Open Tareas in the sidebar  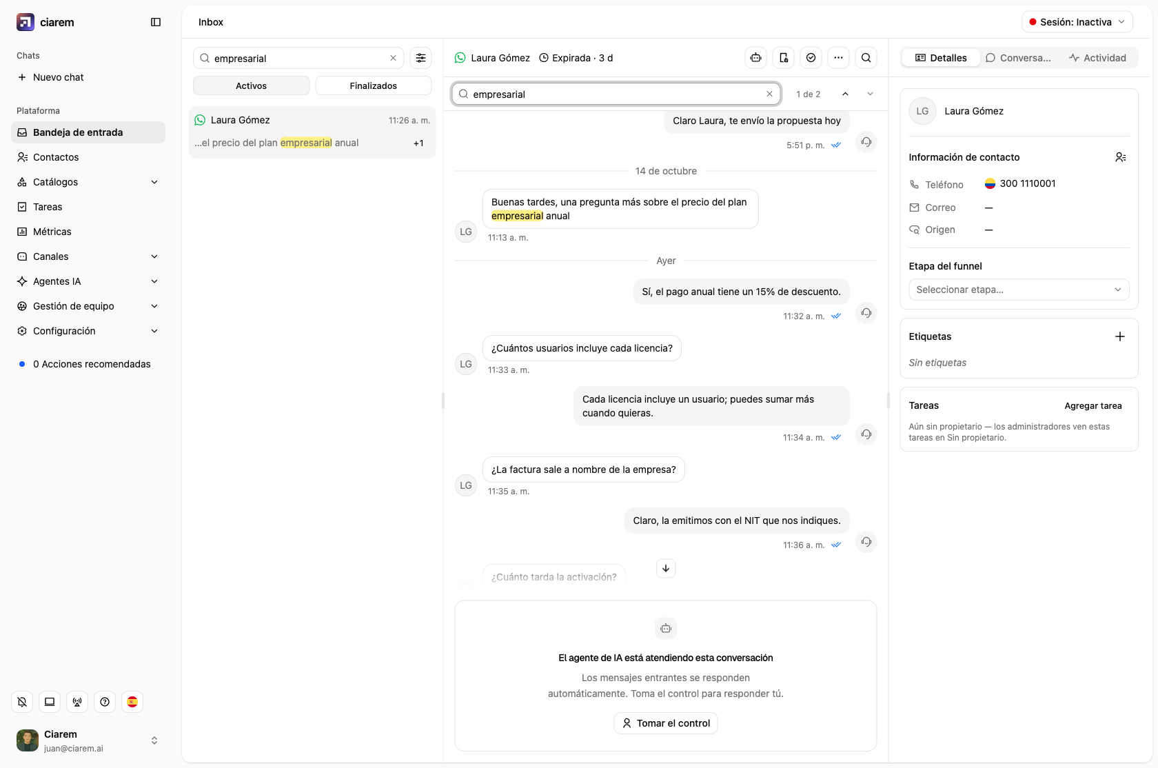[88, 207]
